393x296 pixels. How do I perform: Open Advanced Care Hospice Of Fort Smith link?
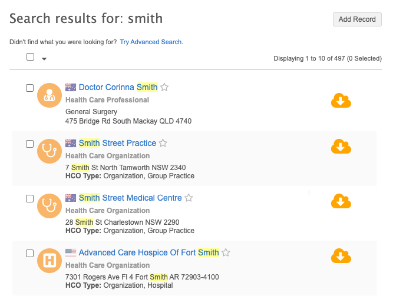148,253
